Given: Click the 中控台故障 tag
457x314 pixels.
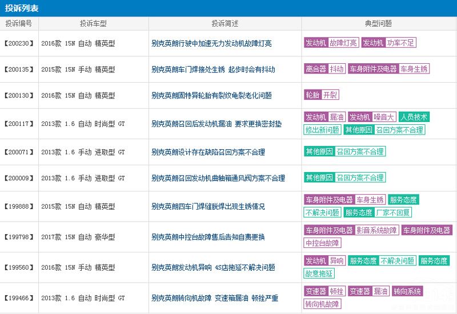Looking at the screenshot, I should click(322, 243).
